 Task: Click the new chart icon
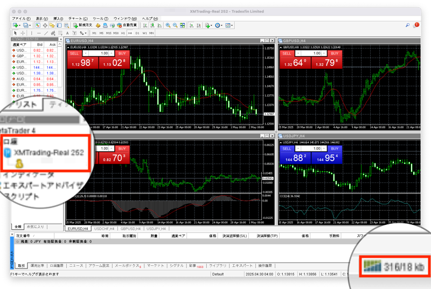pyautogui.click(x=15, y=25)
